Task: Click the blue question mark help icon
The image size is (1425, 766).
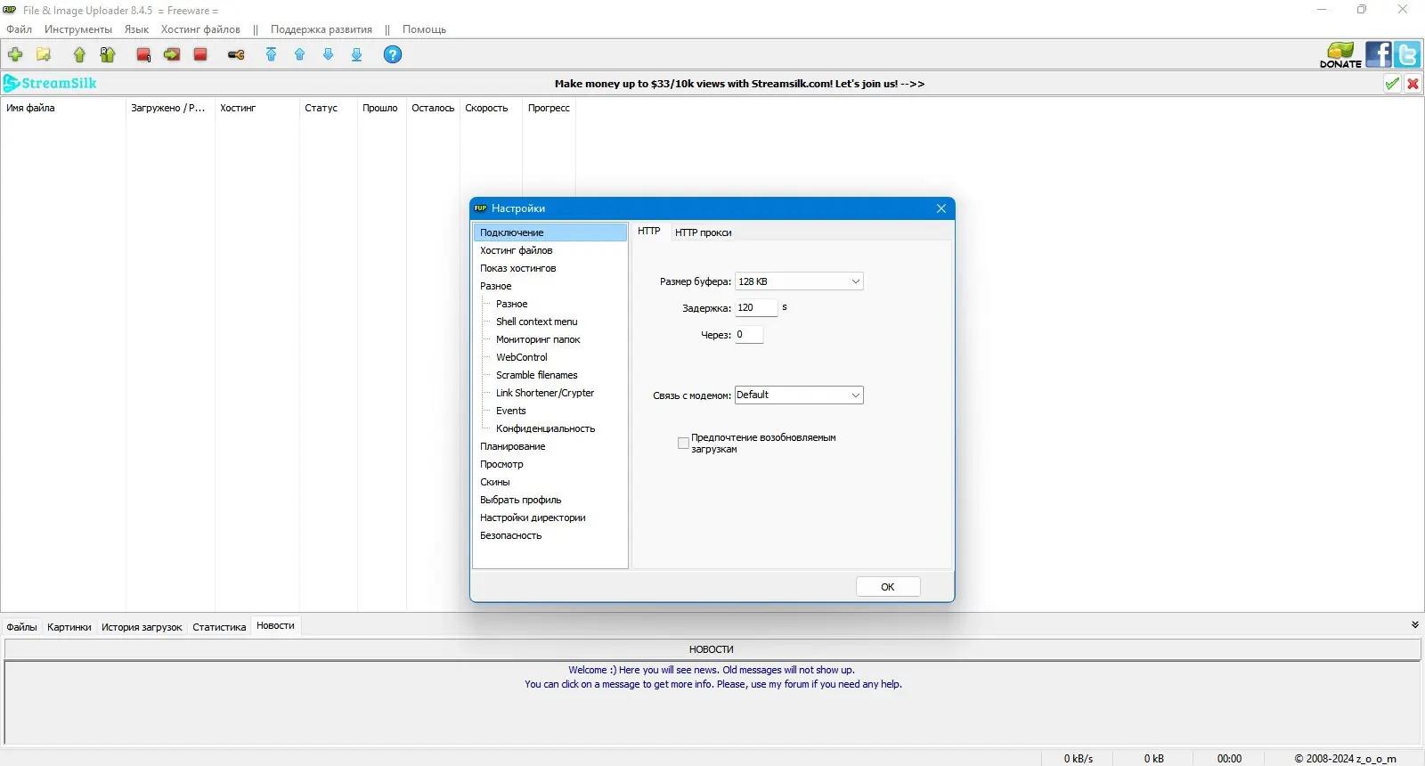Action: coord(393,54)
